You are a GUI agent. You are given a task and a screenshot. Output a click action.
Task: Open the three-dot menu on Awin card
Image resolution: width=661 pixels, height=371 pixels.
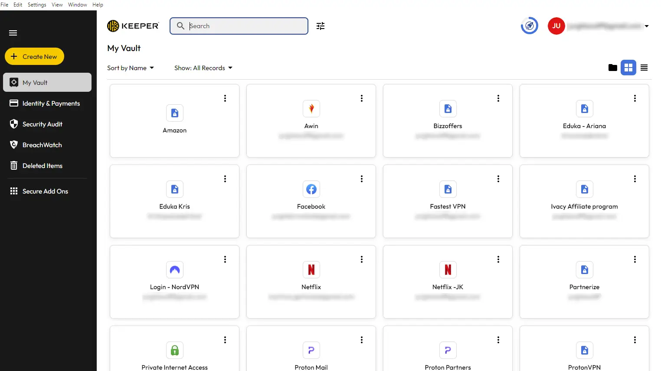coord(362,98)
